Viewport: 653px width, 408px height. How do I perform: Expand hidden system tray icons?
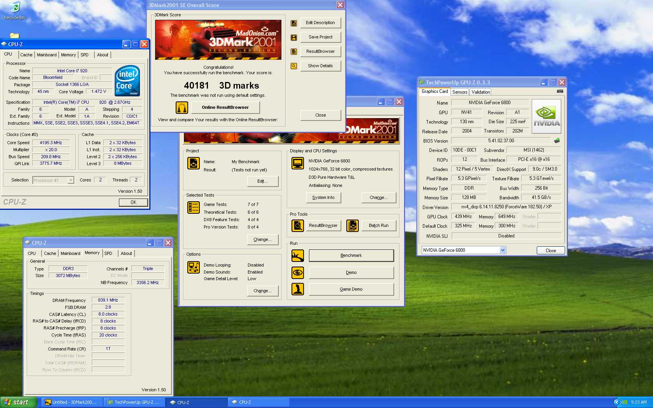[x=616, y=402]
